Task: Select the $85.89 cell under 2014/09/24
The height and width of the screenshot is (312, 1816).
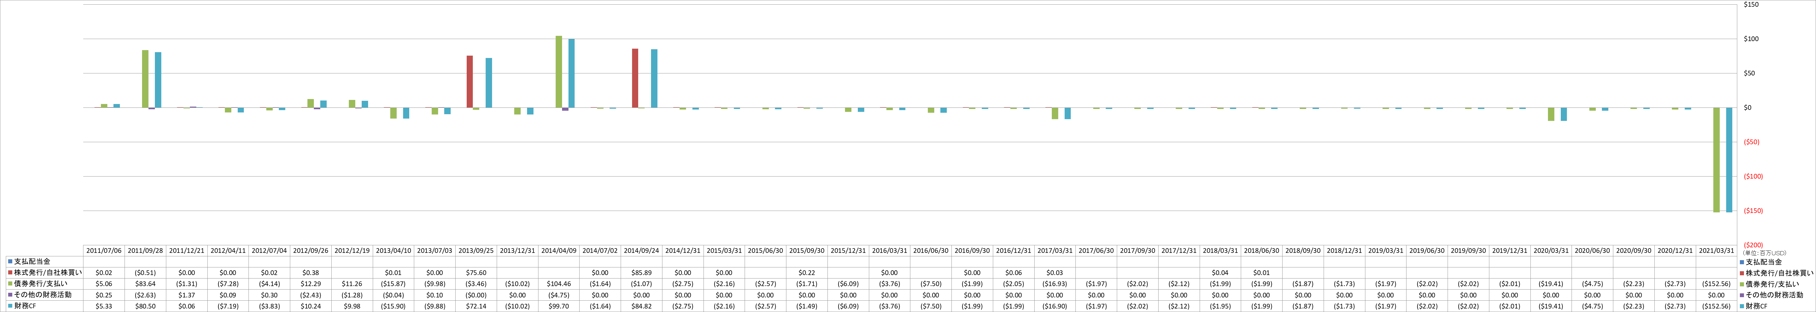Action: pyautogui.click(x=641, y=273)
